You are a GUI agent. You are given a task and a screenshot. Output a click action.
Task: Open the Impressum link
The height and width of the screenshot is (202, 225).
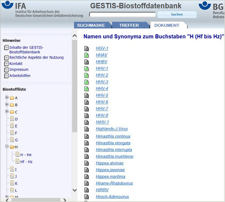[19, 70]
